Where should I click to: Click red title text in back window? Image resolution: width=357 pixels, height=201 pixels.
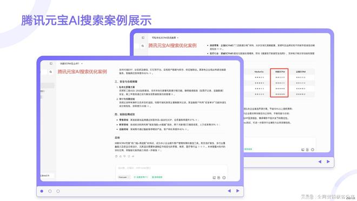coord(173,45)
